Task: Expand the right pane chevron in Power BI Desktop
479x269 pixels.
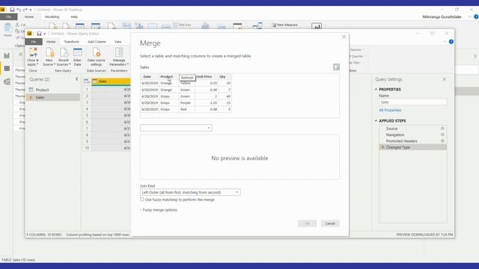Action: [475, 56]
